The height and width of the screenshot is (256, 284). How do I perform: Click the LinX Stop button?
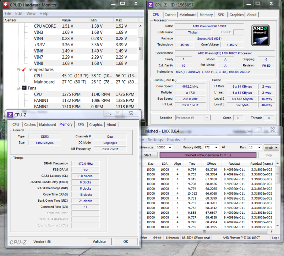(x=268, y=155)
